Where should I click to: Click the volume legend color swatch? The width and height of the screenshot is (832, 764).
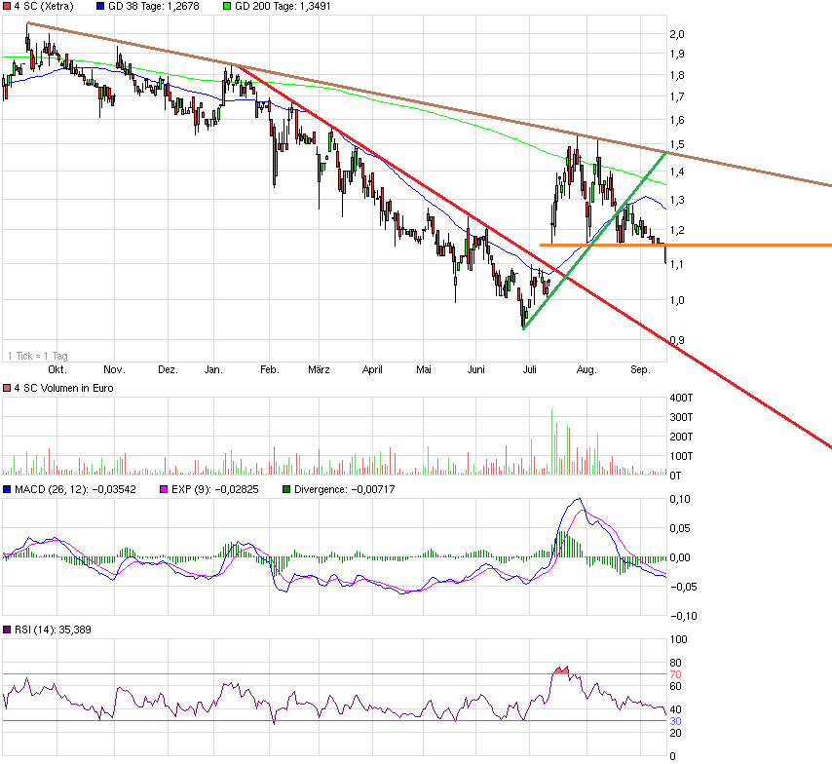[x=7, y=388]
